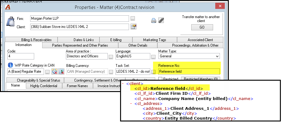
Task: Click the WIP Rate Category field
Action: tap(26, 71)
